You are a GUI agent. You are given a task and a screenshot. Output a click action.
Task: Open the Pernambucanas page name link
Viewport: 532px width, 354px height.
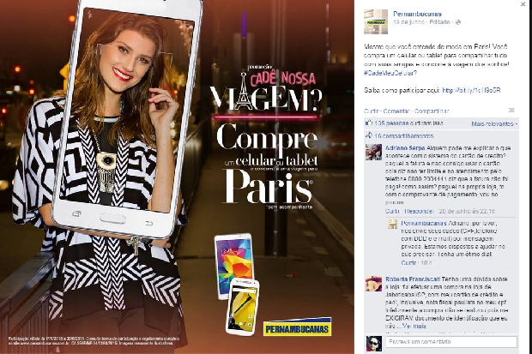coord(417,14)
